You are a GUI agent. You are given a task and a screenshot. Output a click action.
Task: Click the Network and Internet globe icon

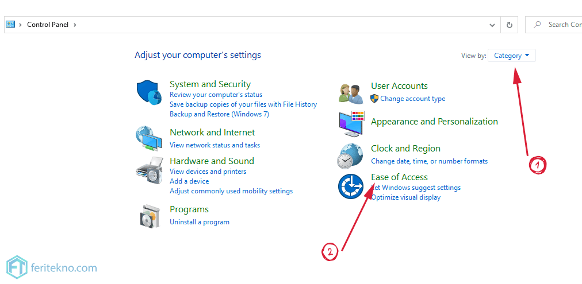coord(149,138)
